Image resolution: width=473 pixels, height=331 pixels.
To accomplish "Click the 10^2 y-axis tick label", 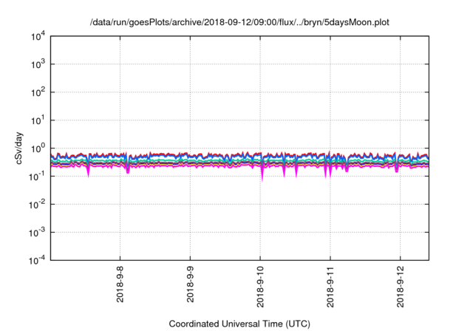I will pyautogui.click(x=38, y=92).
